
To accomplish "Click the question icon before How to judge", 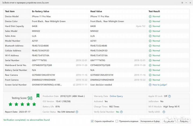I will (150, 85).
